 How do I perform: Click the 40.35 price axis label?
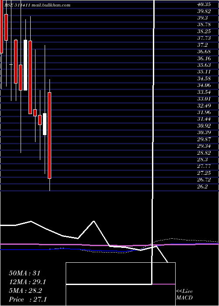coord(204,4)
